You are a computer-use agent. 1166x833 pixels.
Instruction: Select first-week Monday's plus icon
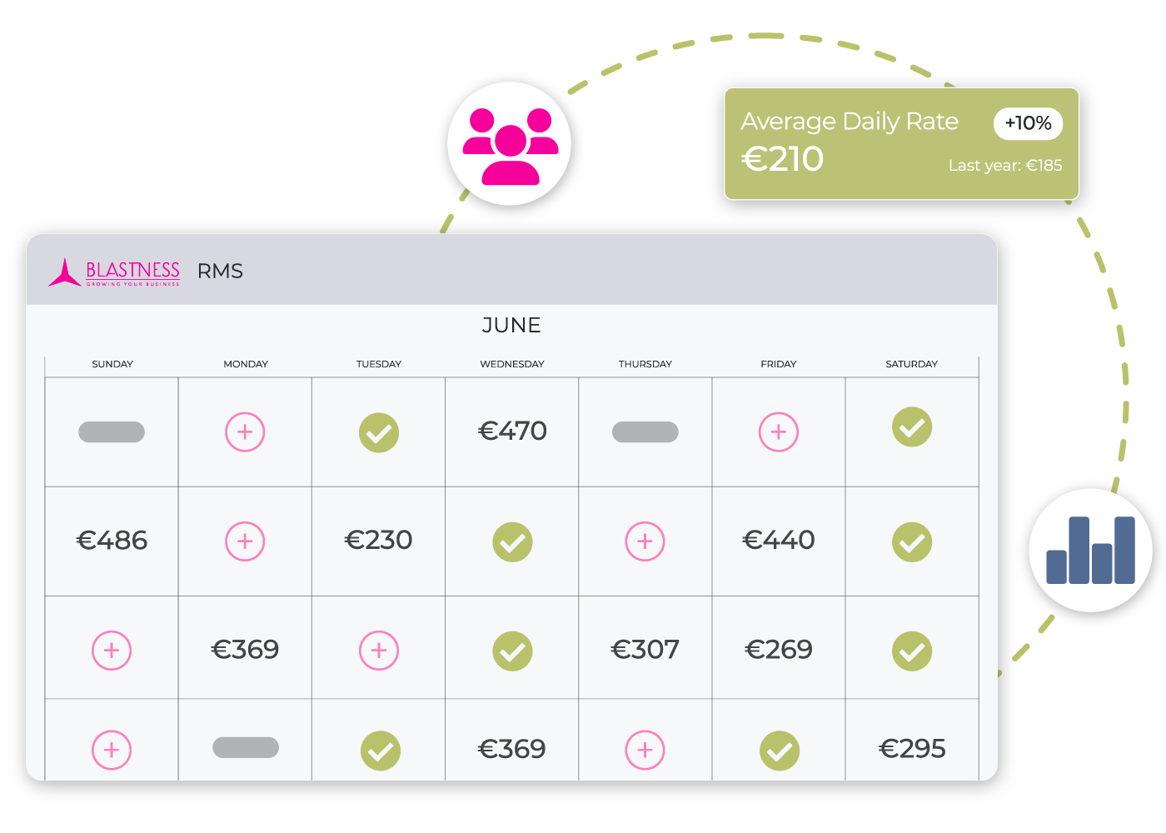tap(245, 432)
